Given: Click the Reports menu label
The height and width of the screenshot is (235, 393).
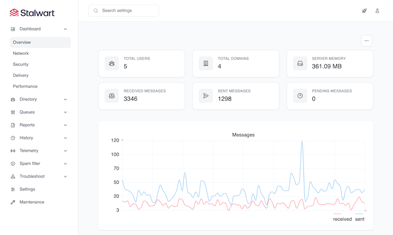Looking at the screenshot, I should click(27, 125).
